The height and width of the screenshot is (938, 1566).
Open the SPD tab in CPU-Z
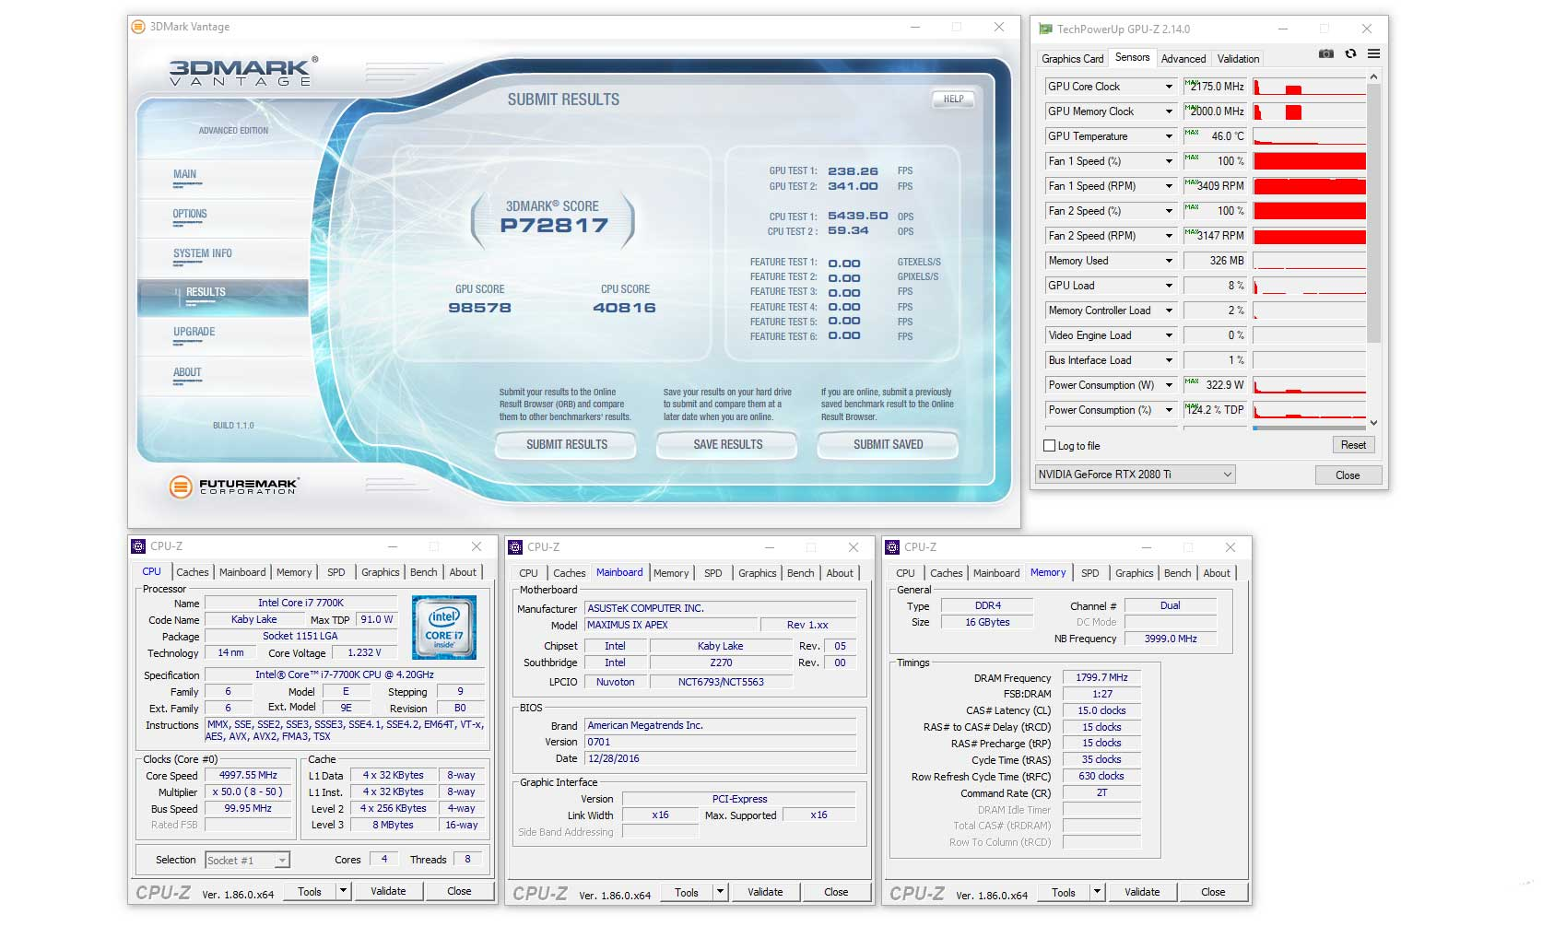click(x=336, y=572)
